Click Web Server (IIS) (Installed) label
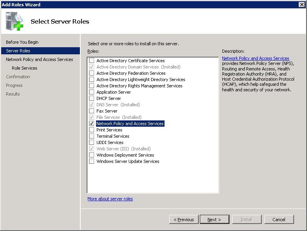The height and width of the screenshot is (231, 307). 124,149
